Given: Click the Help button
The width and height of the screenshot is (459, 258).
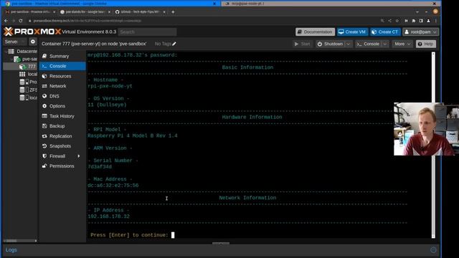Looking at the screenshot, I should tap(425, 44).
